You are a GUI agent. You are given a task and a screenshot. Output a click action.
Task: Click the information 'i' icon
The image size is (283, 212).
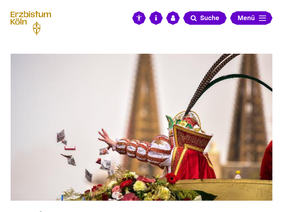pos(156,18)
